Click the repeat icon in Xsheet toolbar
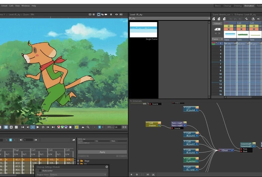Image resolution: width=262 pixels, height=177 pixels. (x=246, y=19)
